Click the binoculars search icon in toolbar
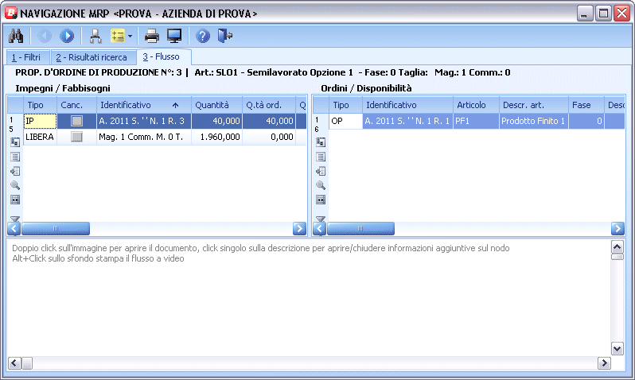 coord(16,36)
